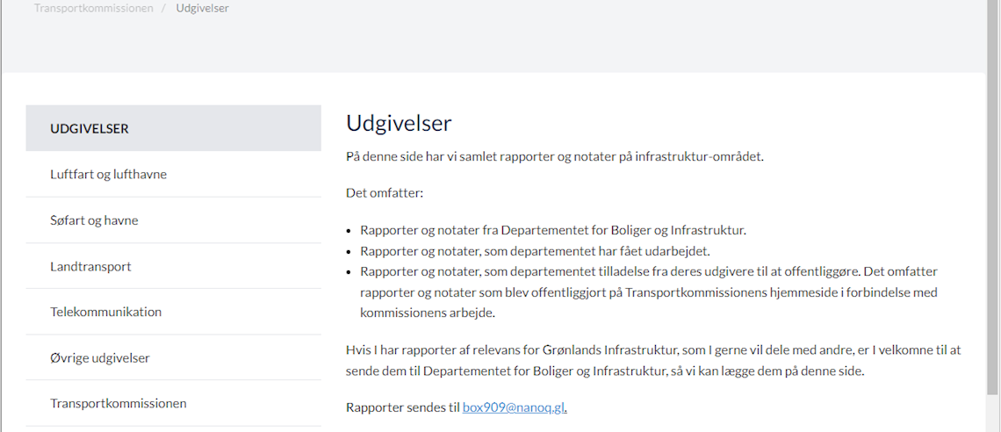This screenshot has height=432, width=1001.
Task: Click the paragraph starting 'Hvis I har rapporter'
Action: point(653,360)
